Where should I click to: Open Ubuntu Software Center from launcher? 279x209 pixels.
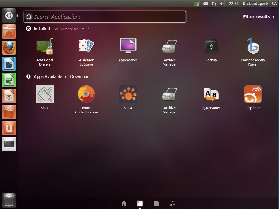(x=9, y=112)
